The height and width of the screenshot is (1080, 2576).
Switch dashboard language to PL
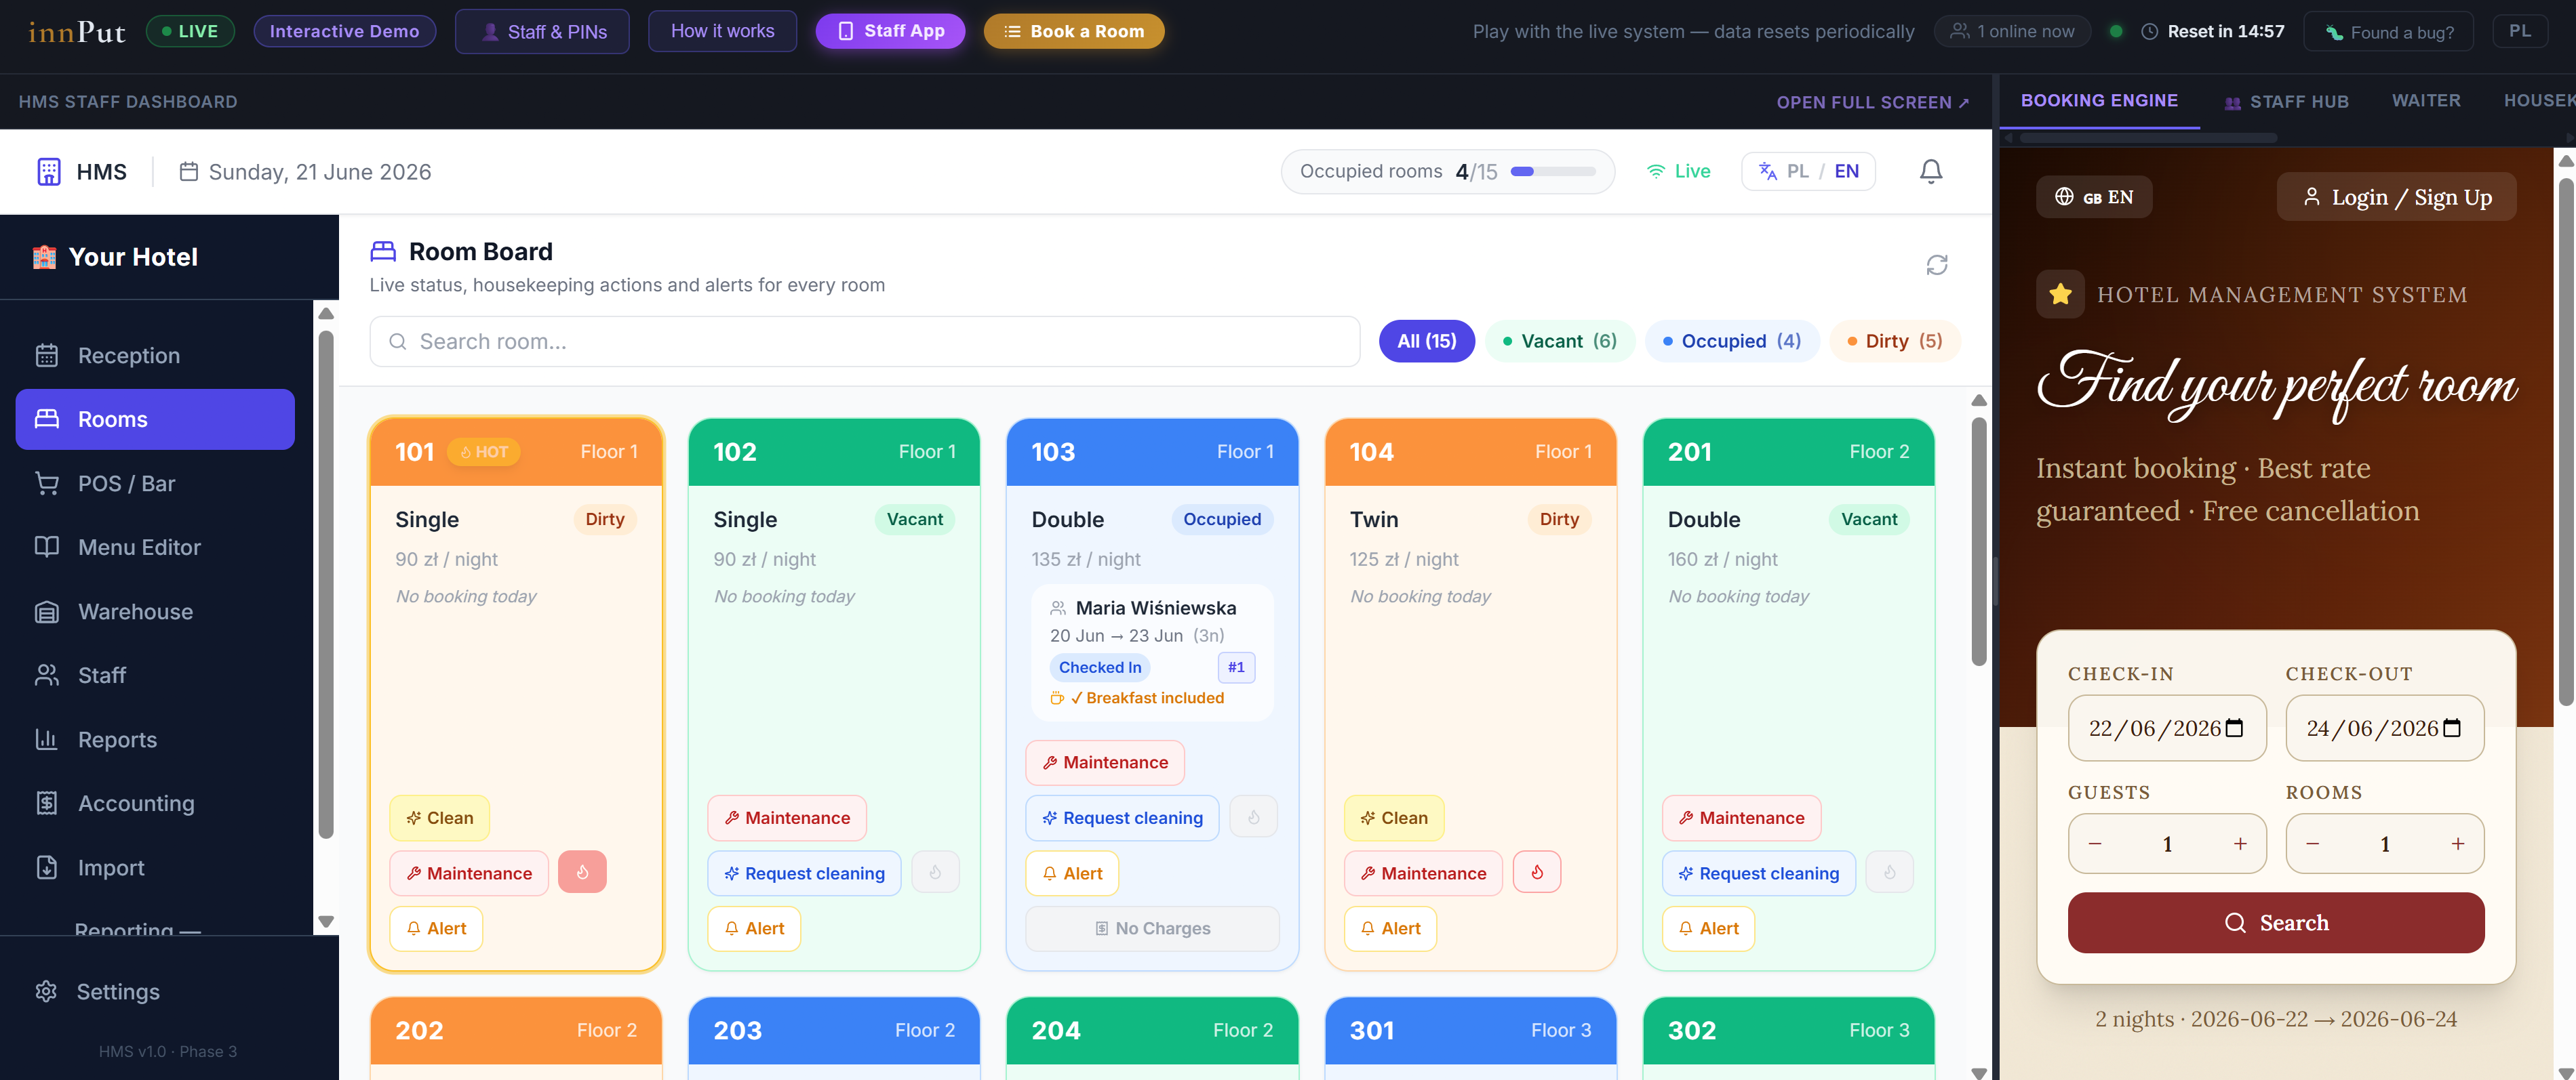(1797, 171)
